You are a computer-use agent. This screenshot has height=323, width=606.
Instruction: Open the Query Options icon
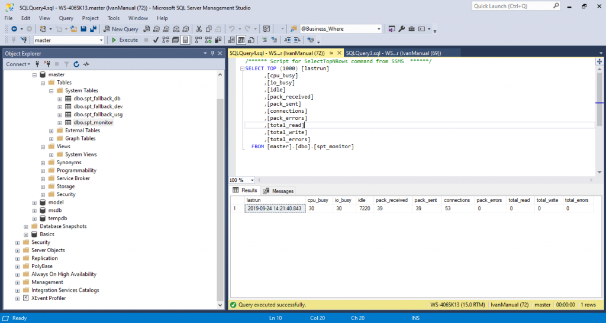[175, 40]
